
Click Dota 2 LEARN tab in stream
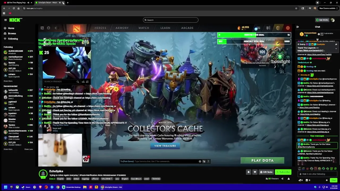click(165, 28)
